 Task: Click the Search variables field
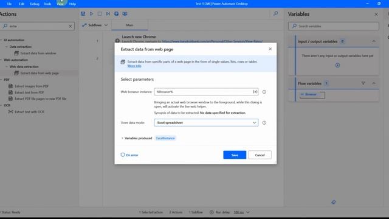[334, 26]
